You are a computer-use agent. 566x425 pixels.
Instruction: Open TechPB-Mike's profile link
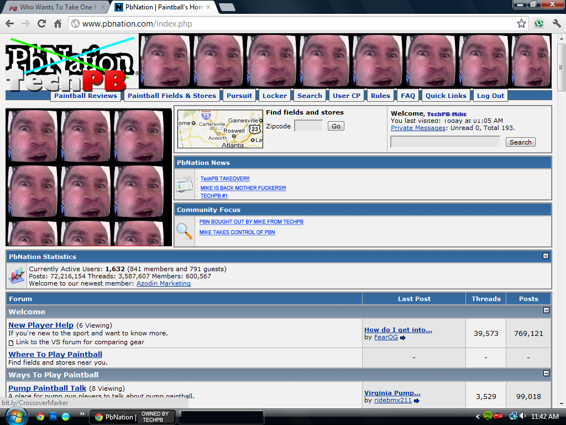click(447, 114)
